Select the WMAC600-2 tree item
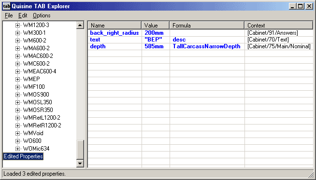The height and width of the screenshot is (180, 316). [x=38, y=56]
